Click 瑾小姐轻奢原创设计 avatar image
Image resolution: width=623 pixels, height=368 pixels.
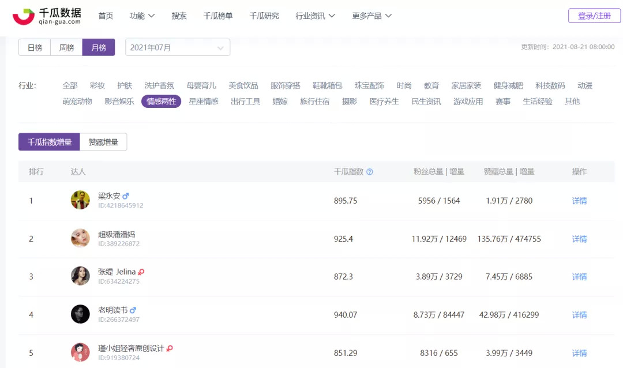tap(80, 352)
